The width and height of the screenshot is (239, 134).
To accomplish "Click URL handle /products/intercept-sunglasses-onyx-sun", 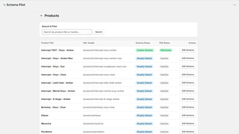I will coord(105,66).
